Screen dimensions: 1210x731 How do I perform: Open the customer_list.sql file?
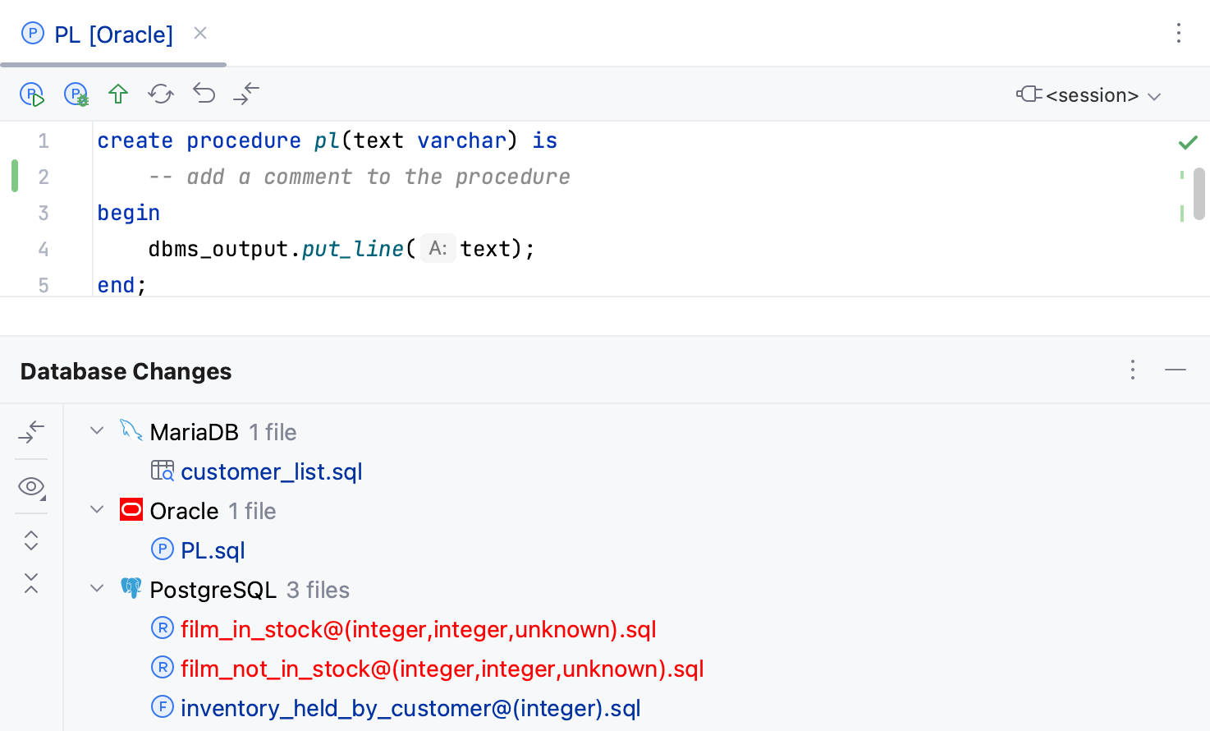[x=271, y=471]
